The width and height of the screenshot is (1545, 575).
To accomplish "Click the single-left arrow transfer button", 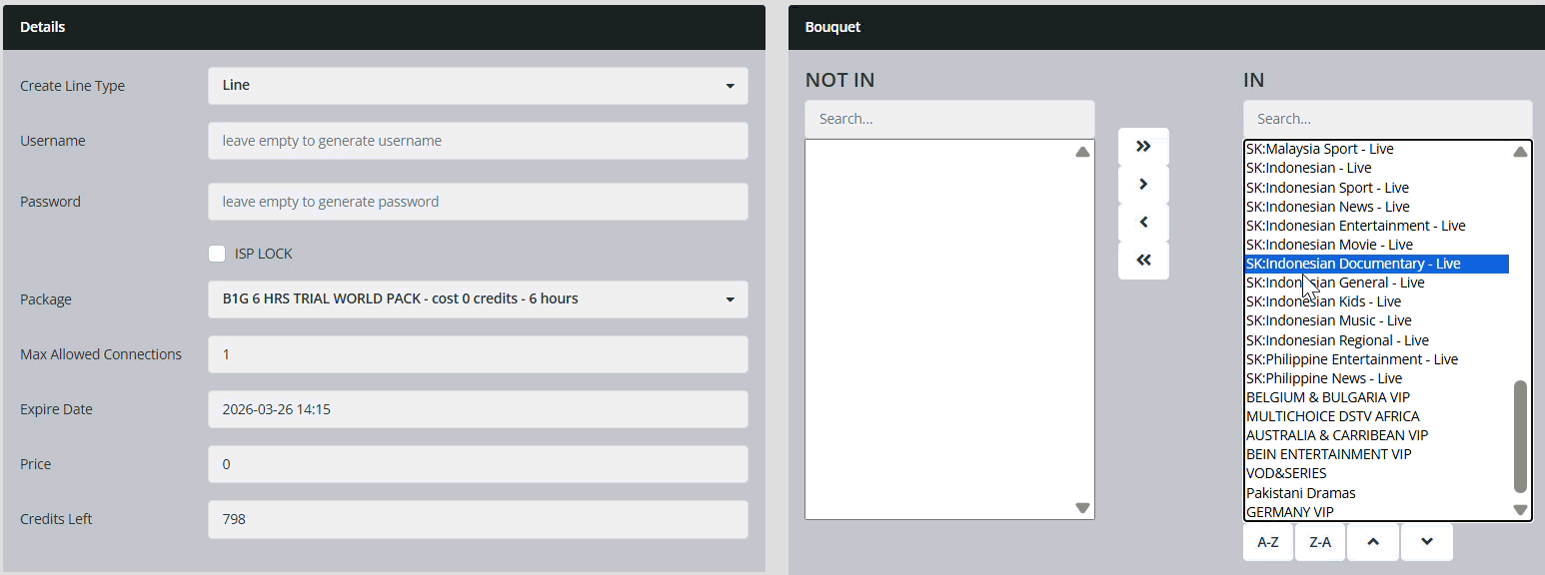I will [1143, 221].
